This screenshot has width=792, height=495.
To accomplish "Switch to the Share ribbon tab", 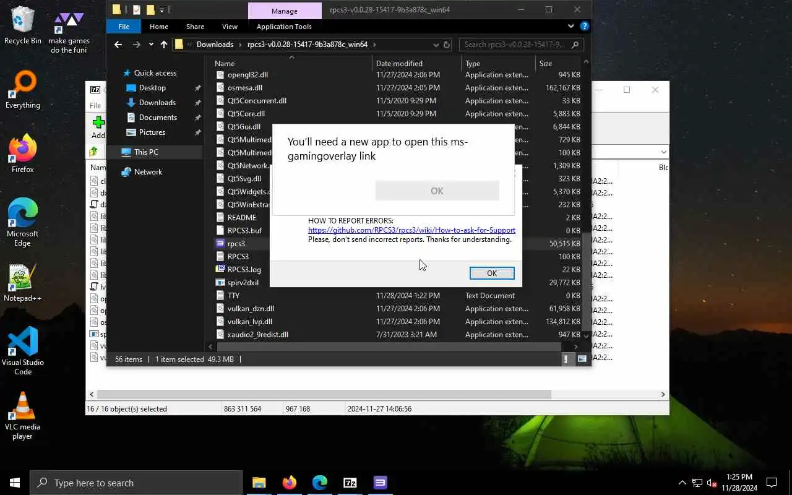I will click(195, 27).
